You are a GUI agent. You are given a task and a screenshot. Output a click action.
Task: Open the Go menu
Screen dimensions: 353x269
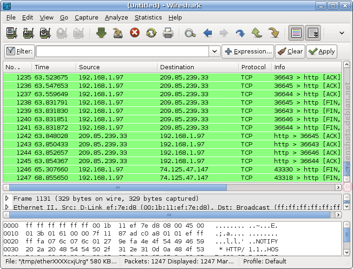tap(64, 18)
